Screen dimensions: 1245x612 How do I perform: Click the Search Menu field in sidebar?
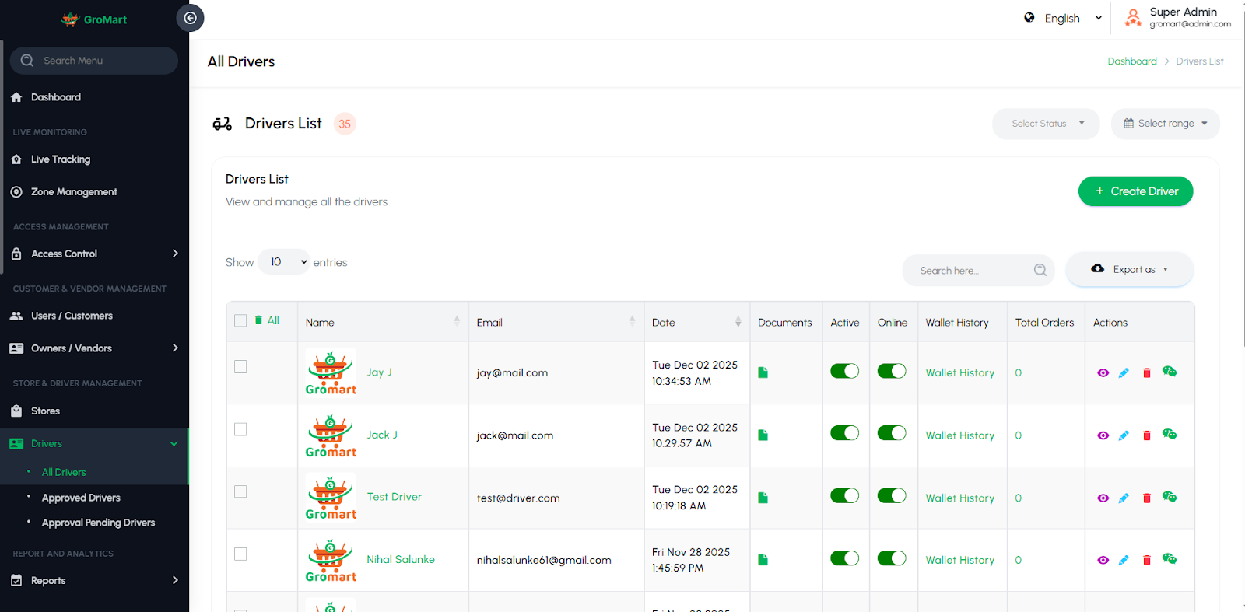[94, 61]
